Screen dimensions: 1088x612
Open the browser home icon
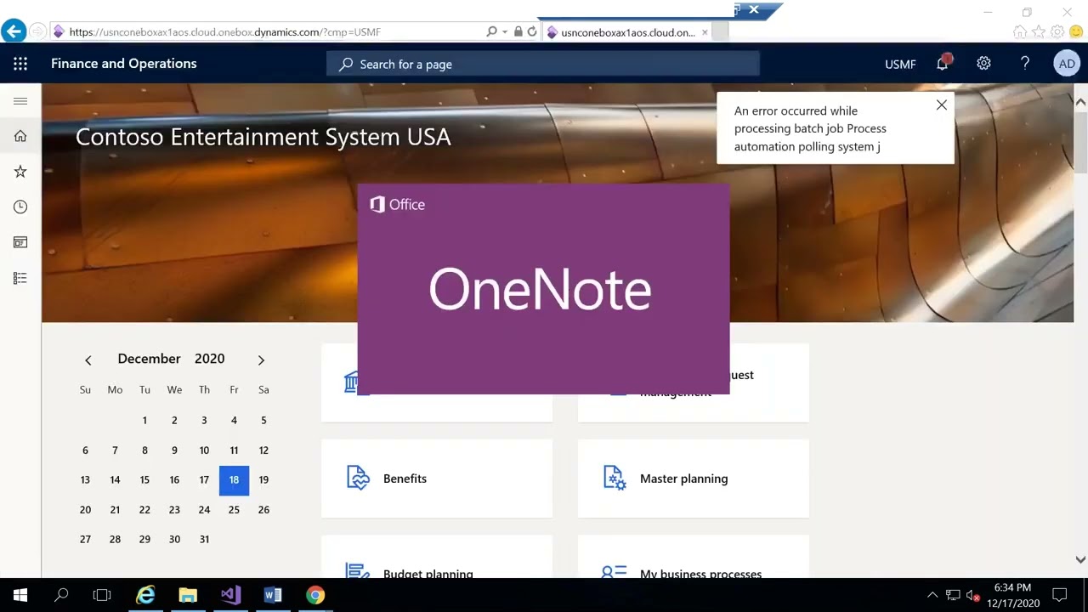click(x=1020, y=31)
